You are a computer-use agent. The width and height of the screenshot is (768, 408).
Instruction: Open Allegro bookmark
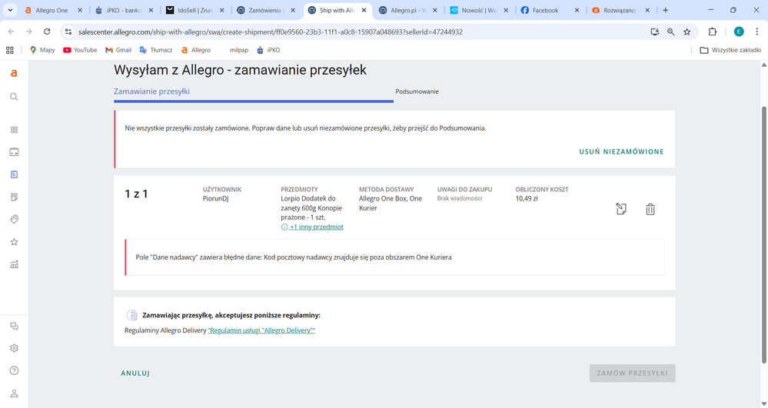pyautogui.click(x=196, y=50)
